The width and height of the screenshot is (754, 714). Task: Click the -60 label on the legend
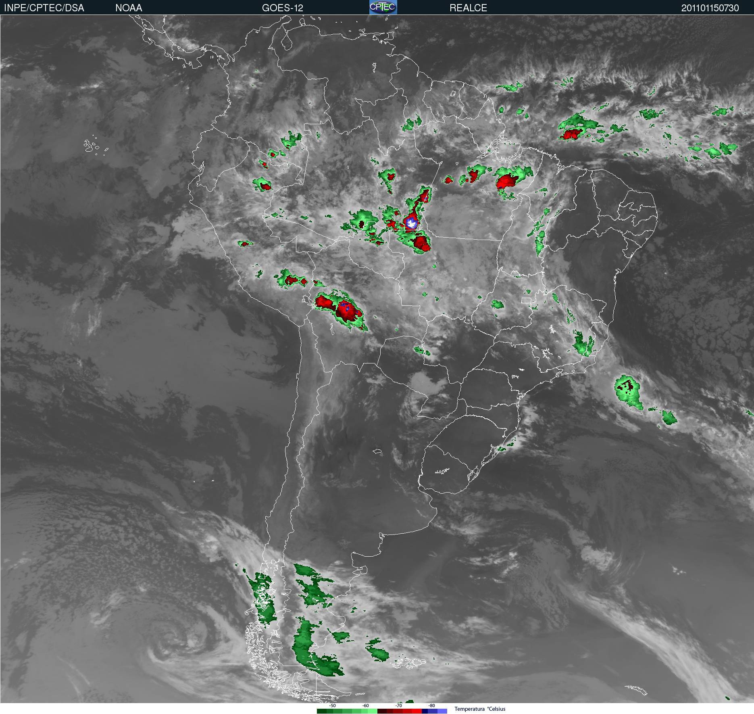(x=365, y=706)
